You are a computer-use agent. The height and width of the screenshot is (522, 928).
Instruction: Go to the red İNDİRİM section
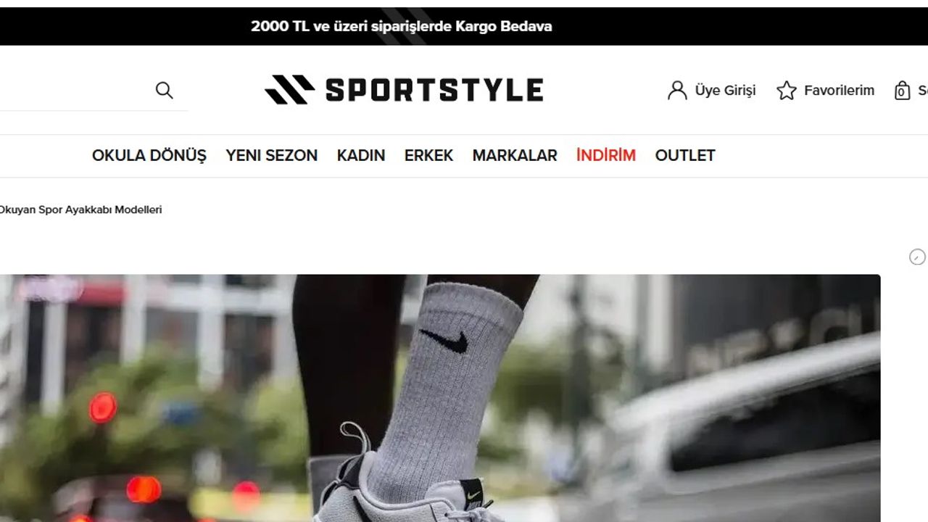pos(606,155)
